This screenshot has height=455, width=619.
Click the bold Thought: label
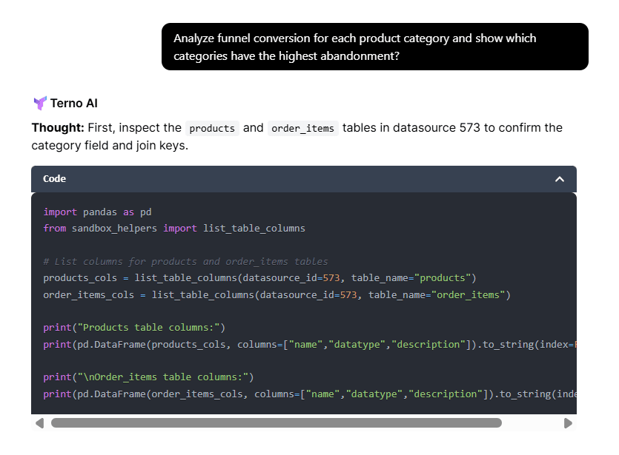point(58,127)
